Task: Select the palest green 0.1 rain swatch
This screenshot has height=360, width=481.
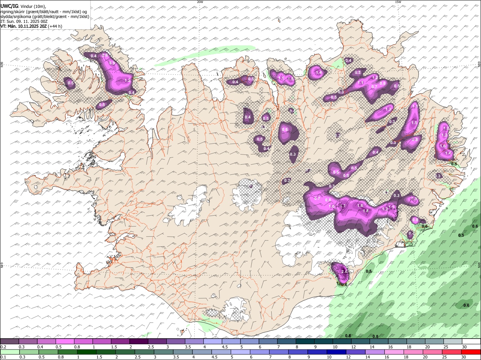Action: coord(10,352)
